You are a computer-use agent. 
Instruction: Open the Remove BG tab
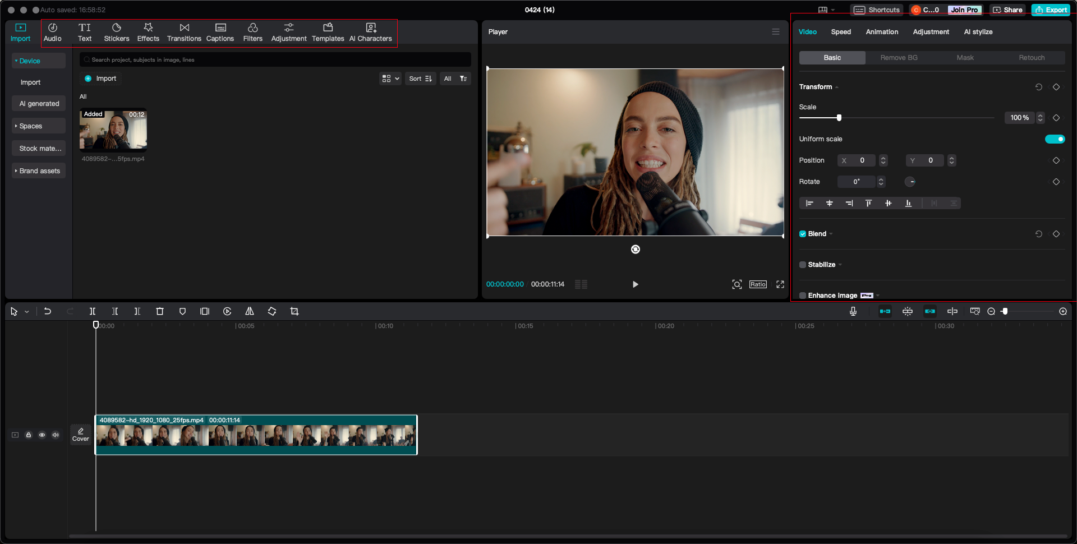click(898, 57)
